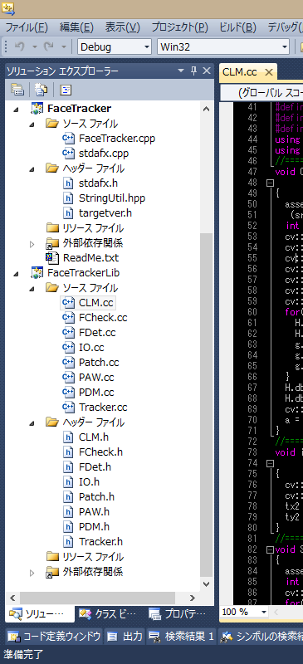
Task: Pin the Solution Explorer panel with the pushpin icon
Action: [x=193, y=71]
